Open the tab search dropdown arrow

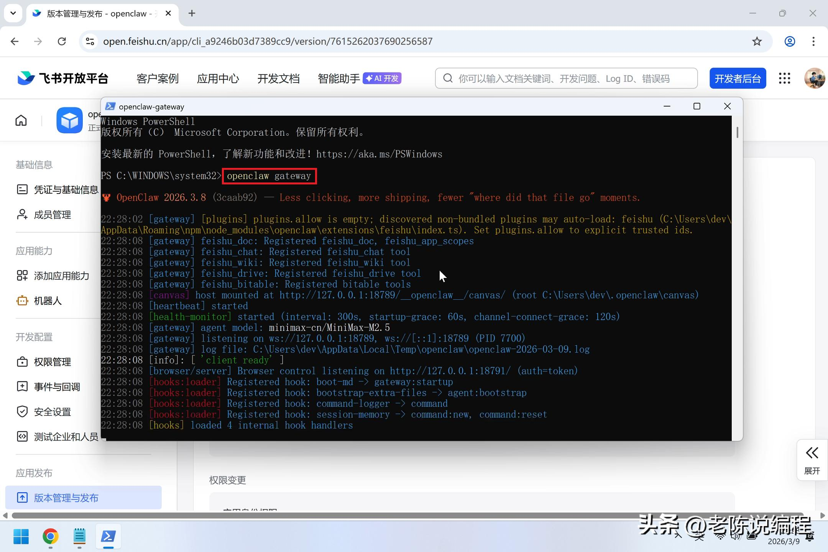pos(13,13)
